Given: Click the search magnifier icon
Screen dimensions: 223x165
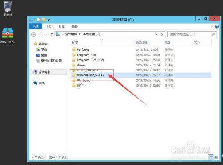Looking at the screenshot, I should [213, 34].
